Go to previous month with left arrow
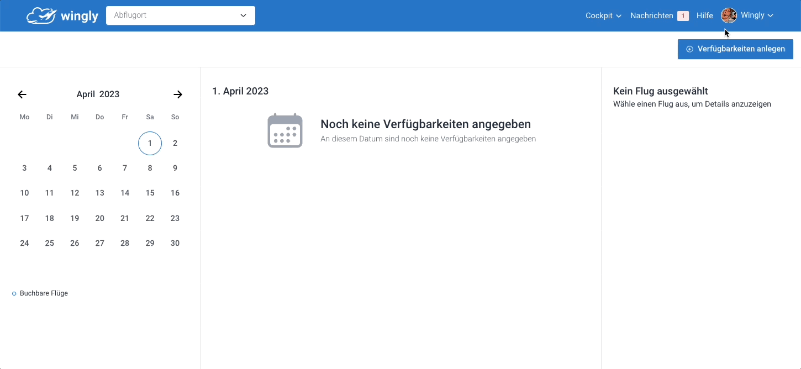Image resolution: width=801 pixels, height=369 pixels. click(x=22, y=94)
